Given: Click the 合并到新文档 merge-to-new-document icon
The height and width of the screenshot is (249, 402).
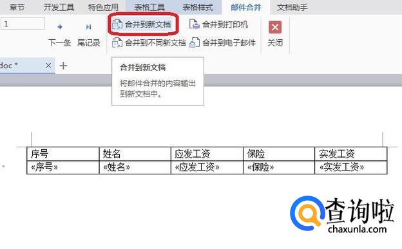Looking at the screenshot, I should (117, 24).
